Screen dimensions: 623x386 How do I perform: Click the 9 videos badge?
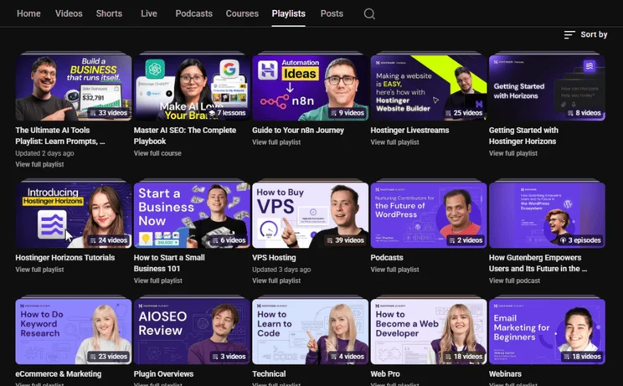tap(348, 113)
